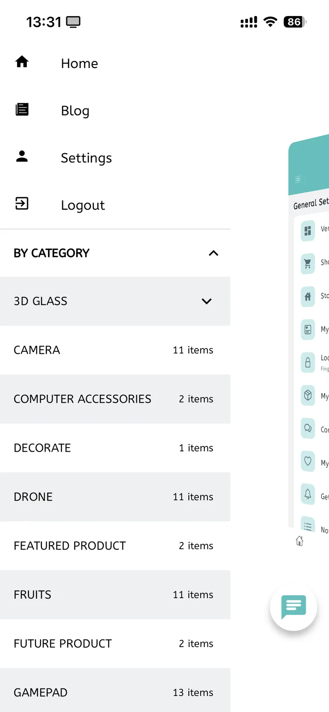
Task: Tap the profile card icon in background settings
Action: [308, 330]
